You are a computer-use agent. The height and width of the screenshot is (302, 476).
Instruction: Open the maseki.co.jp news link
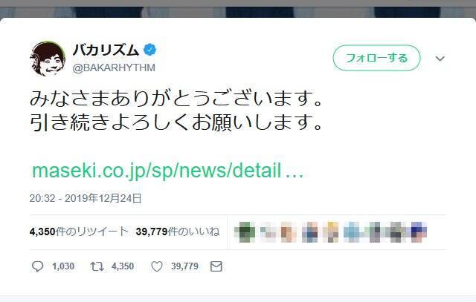[x=167, y=171]
